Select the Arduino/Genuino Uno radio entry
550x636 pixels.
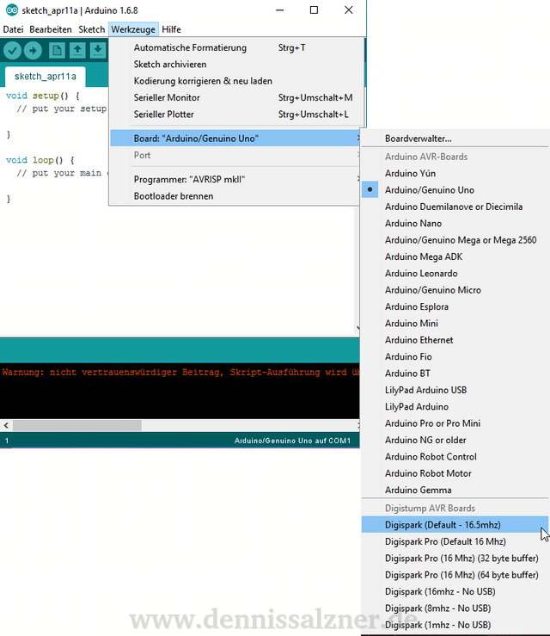coord(455,190)
